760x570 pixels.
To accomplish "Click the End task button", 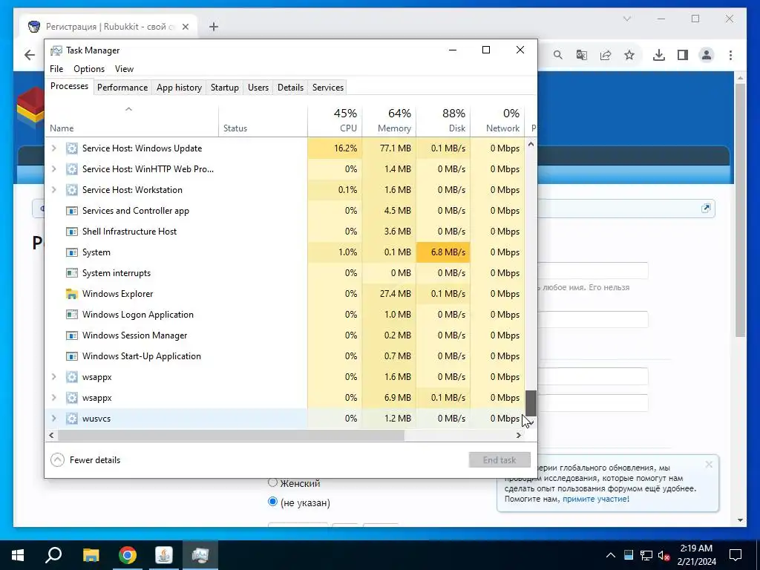I will [x=499, y=460].
